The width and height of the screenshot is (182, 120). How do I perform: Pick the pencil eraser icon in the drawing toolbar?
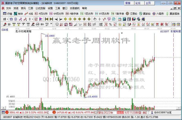pos(5,24)
